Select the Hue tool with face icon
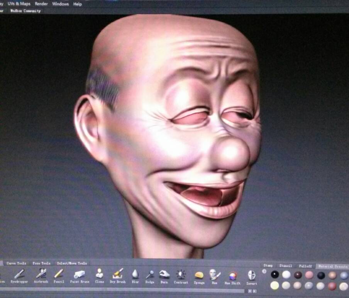 pyautogui.click(x=215, y=277)
